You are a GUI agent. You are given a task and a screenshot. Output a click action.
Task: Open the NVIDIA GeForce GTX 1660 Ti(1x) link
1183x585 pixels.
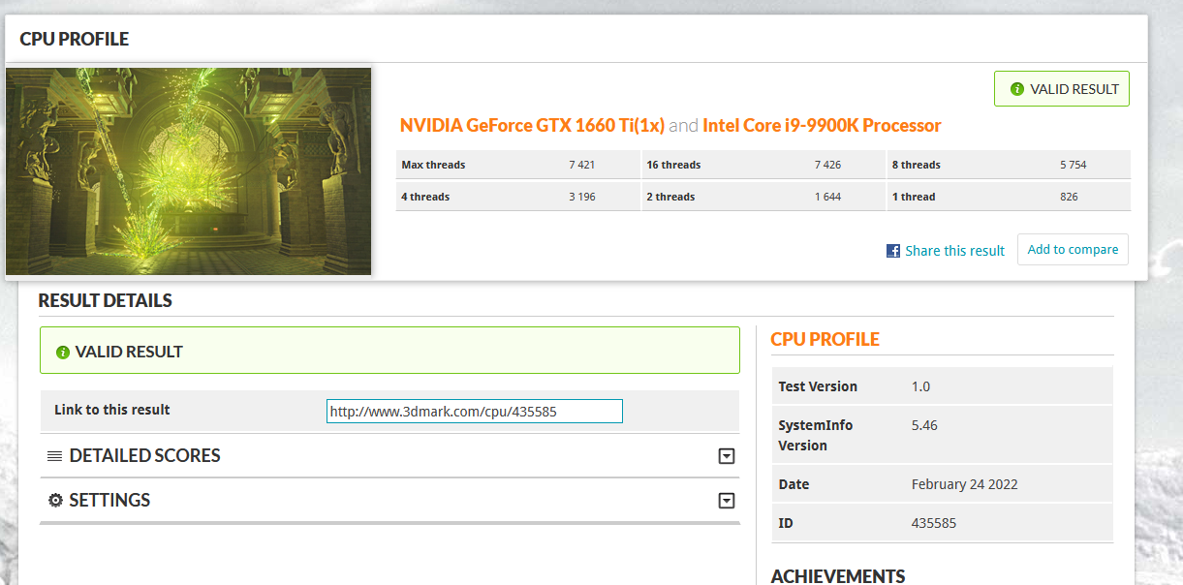(x=532, y=125)
